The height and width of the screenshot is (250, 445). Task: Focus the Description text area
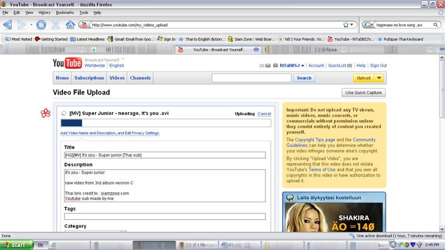[x=165, y=186]
